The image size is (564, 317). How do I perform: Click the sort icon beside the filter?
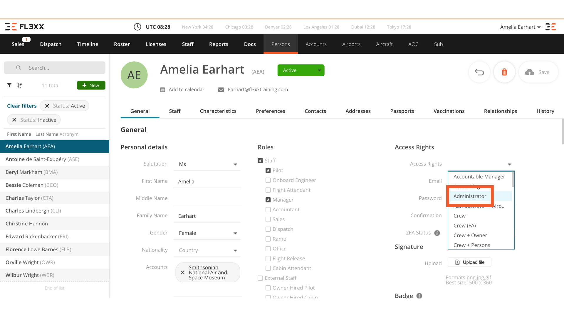pos(19,85)
